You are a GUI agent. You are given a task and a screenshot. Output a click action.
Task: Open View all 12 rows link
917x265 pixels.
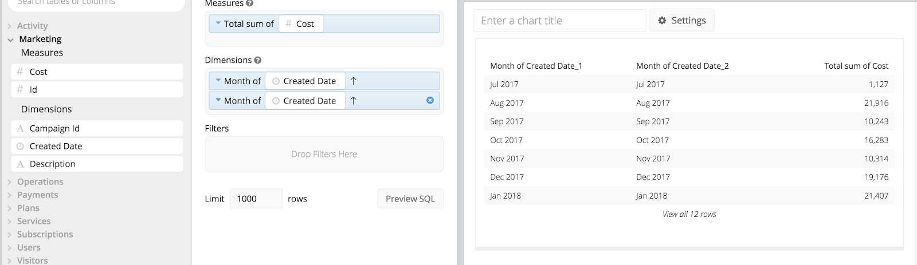pos(689,214)
